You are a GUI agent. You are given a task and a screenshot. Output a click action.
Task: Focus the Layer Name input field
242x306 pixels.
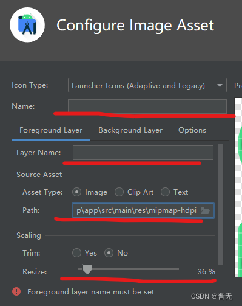143,153
